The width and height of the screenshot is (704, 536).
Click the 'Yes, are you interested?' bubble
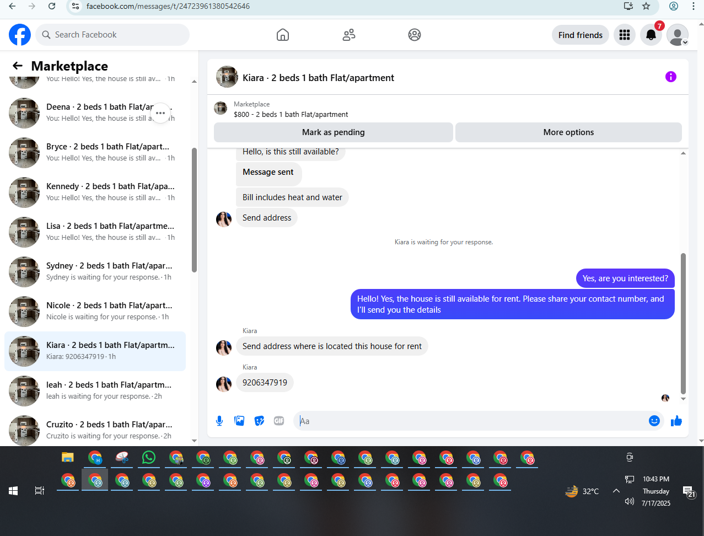coord(625,278)
